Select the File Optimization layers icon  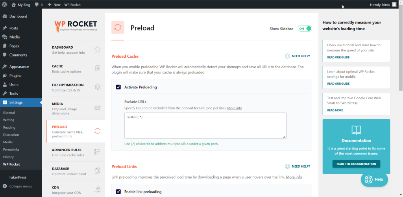tap(98, 87)
